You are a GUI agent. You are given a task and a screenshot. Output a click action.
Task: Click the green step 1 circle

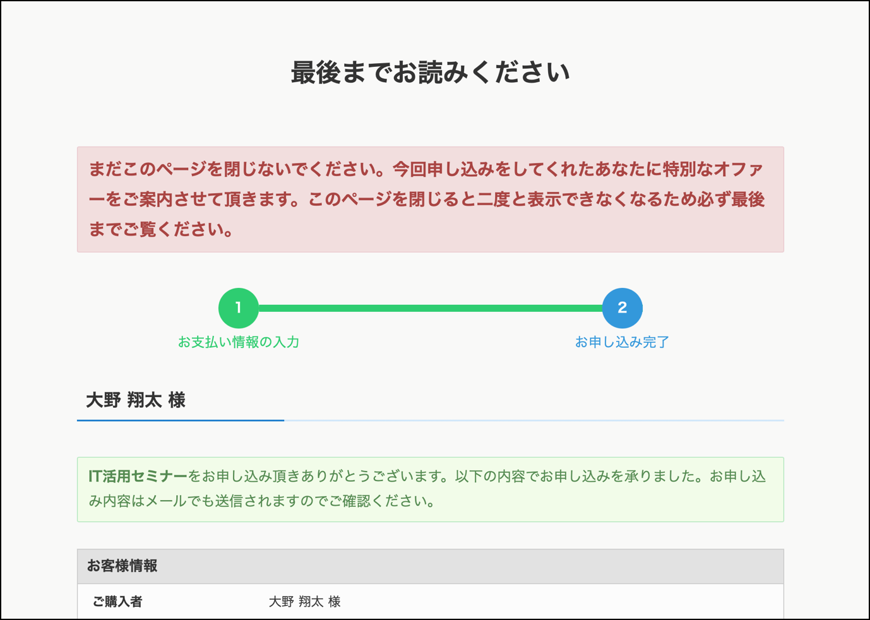tap(238, 308)
